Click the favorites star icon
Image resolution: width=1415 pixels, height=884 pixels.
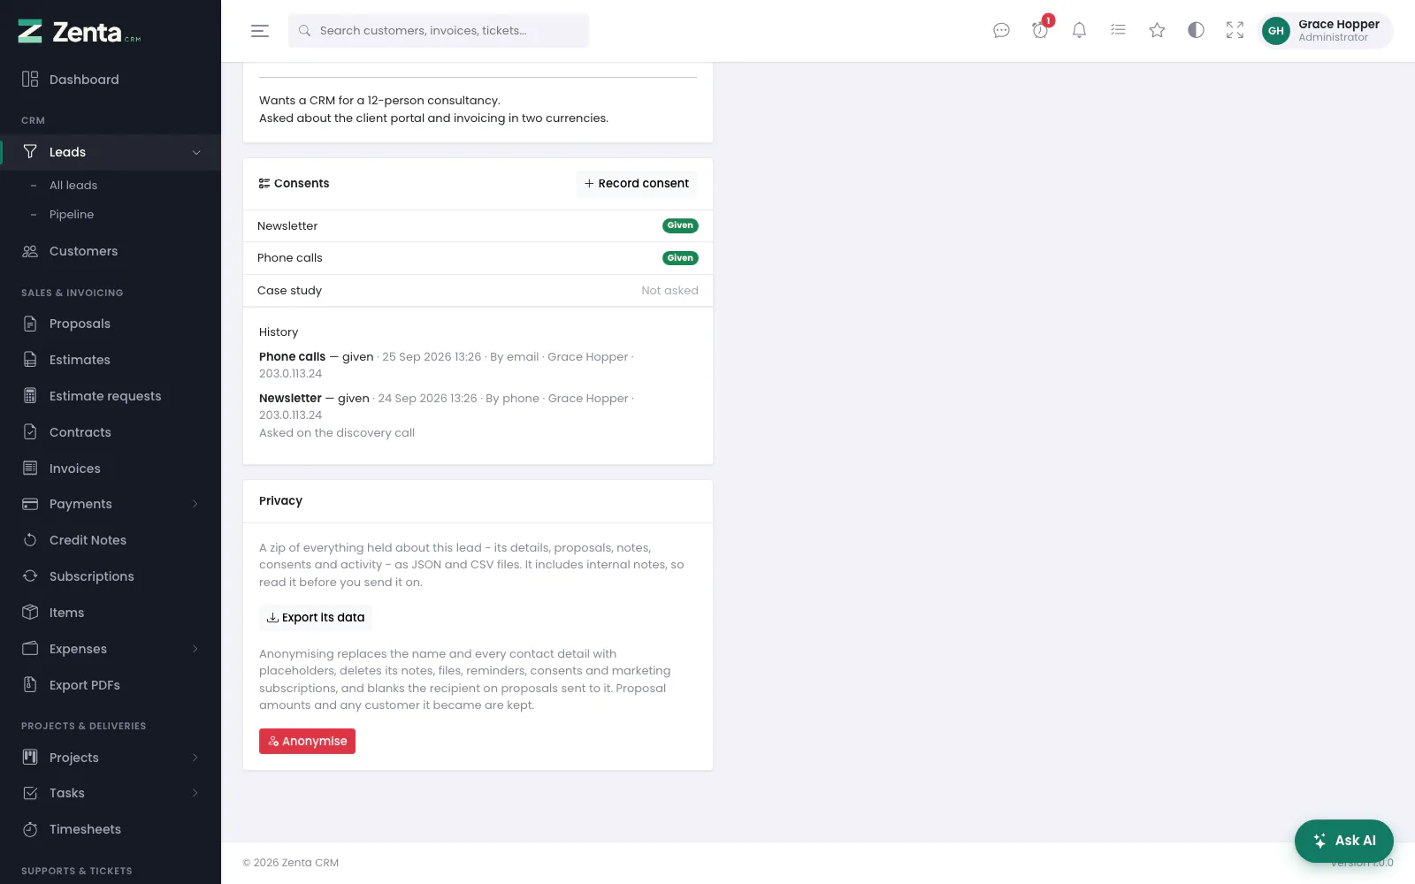(x=1157, y=31)
